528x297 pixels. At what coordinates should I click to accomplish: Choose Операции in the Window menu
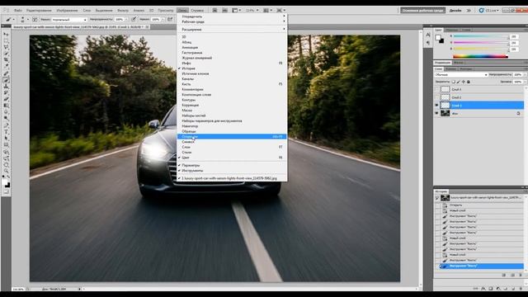[232, 137]
